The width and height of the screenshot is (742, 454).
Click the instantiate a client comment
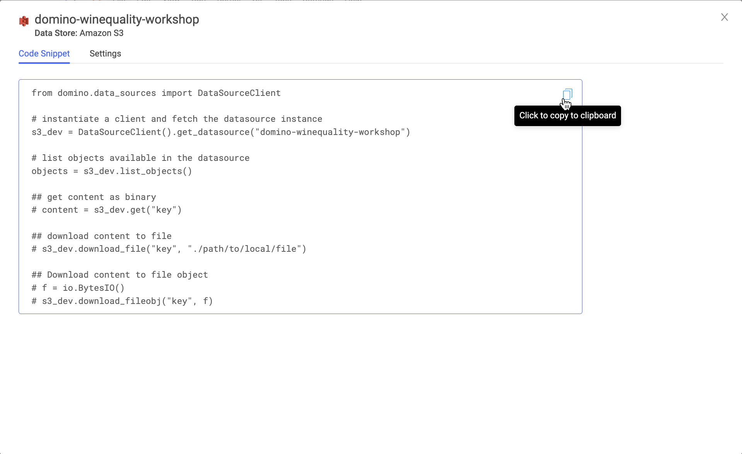click(x=177, y=119)
